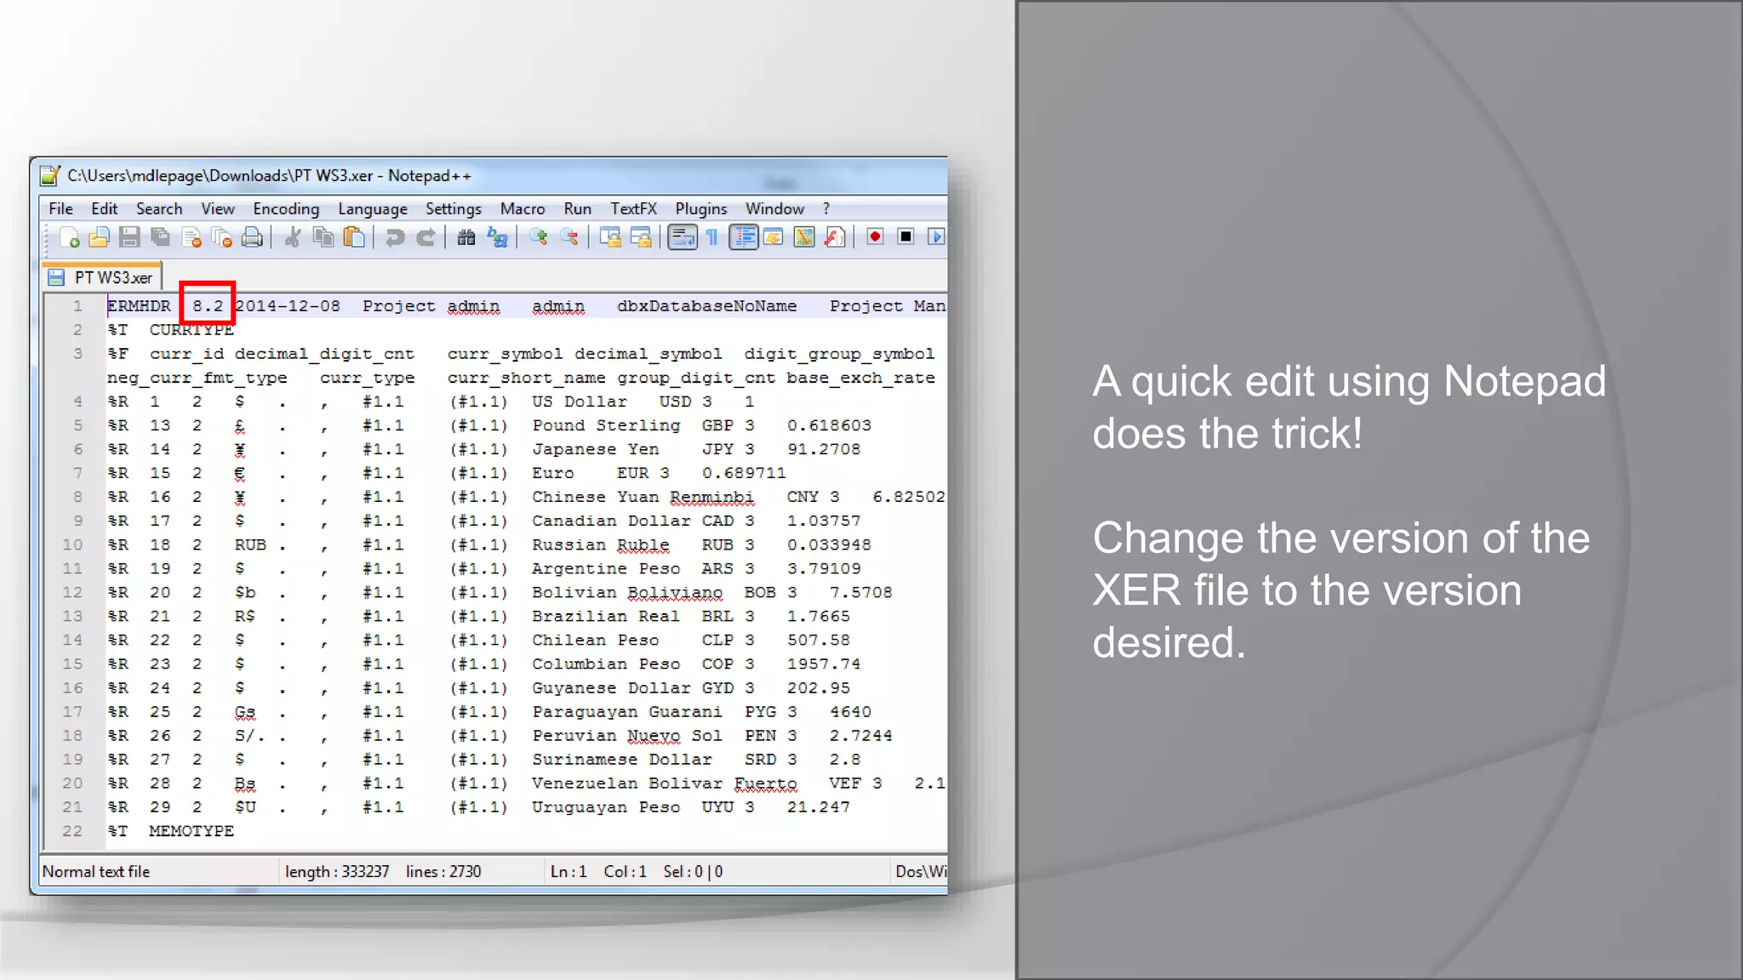Click the 'Pound Sterling' text
This screenshot has height=980, width=1743.
point(607,425)
